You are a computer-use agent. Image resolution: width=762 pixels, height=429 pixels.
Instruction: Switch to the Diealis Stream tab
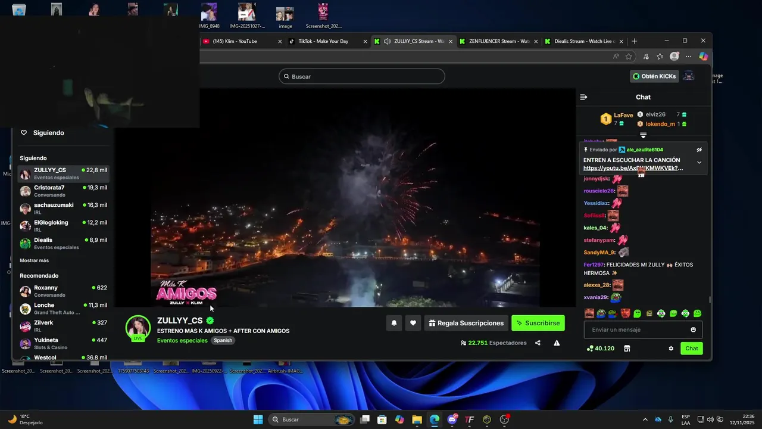tap(585, 41)
